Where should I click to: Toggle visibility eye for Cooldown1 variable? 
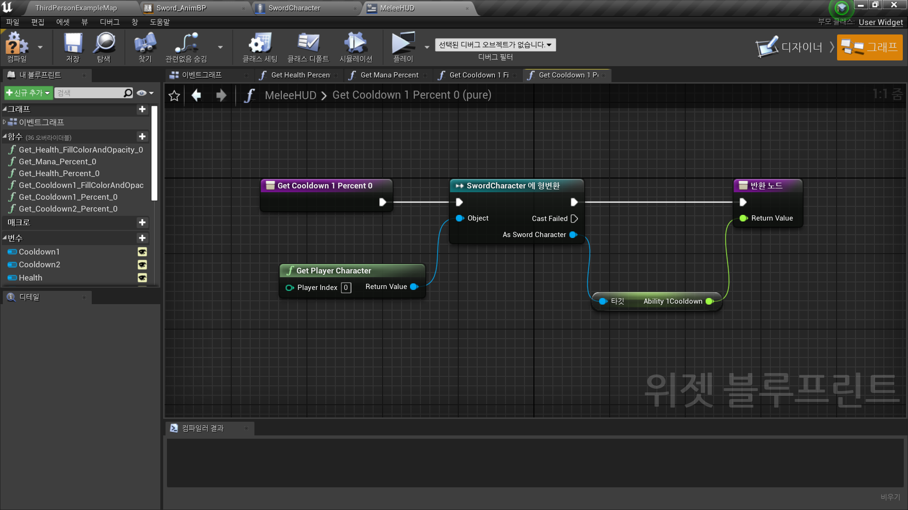142,252
